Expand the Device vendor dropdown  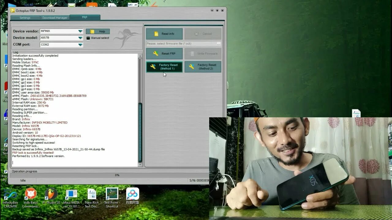(x=80, y=31)
